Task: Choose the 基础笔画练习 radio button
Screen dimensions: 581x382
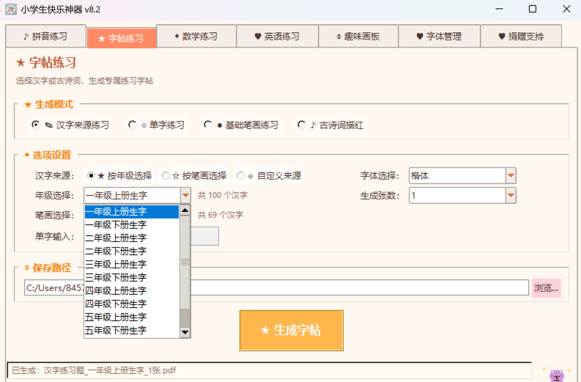Action: pos(208,125)
